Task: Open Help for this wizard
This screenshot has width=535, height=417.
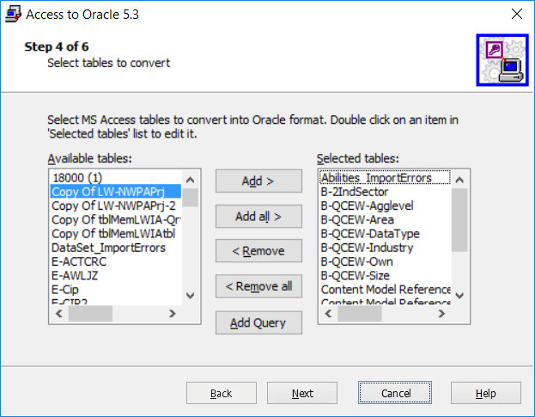Action: coord(485,393)
